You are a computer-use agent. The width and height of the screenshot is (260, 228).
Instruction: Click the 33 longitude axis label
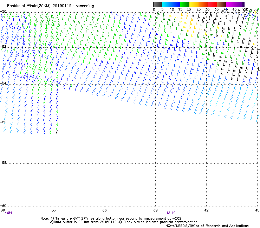tap(54, 210)
